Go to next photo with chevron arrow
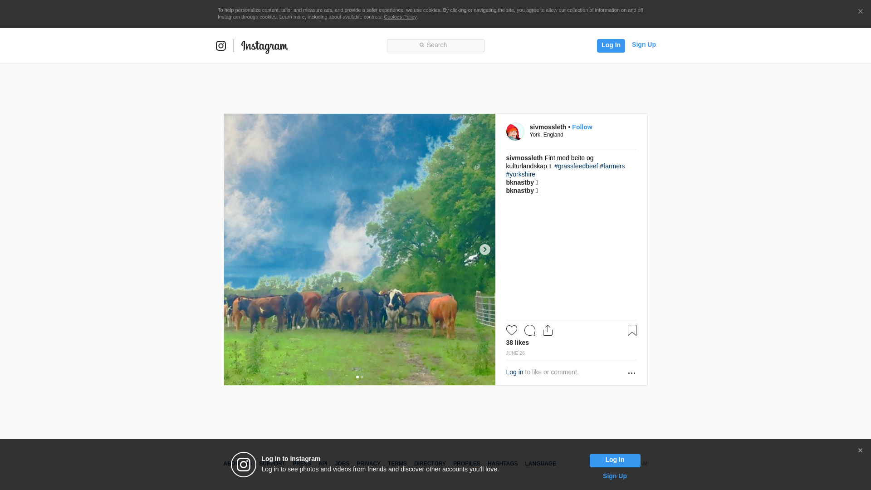Screen dimensions: 871x490 pos(485,250)
